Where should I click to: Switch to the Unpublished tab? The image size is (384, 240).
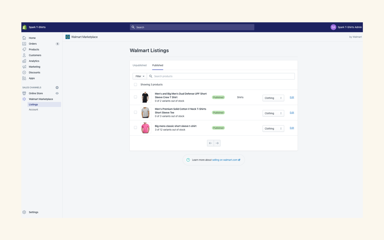pyautogui.click(x=140, y=65)
